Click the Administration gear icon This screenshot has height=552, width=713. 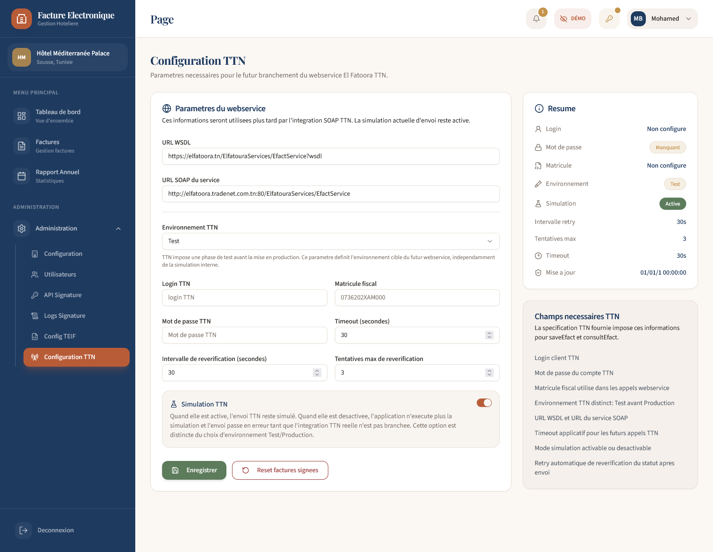(21, 228)
